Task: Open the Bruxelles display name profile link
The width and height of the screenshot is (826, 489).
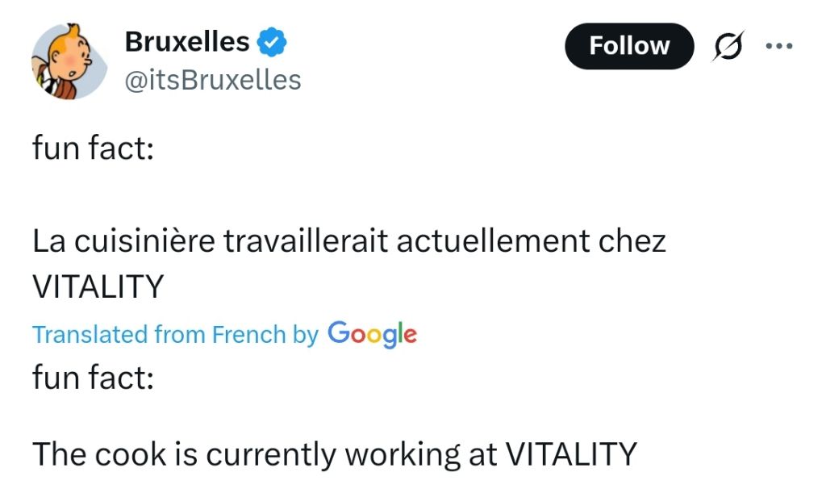Action: [187, 42]
